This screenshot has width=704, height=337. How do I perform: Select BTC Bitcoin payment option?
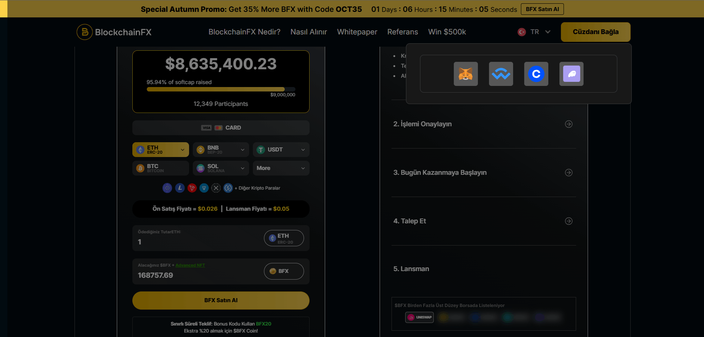161,168
